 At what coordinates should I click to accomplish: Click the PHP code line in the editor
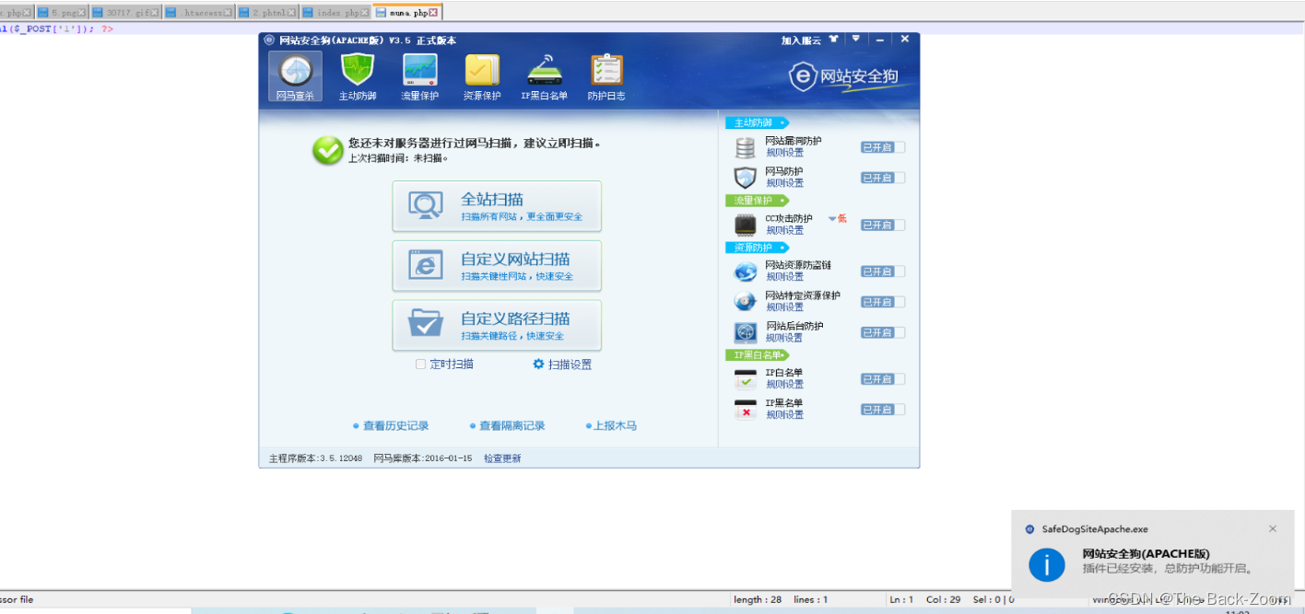tap(57, 29)
